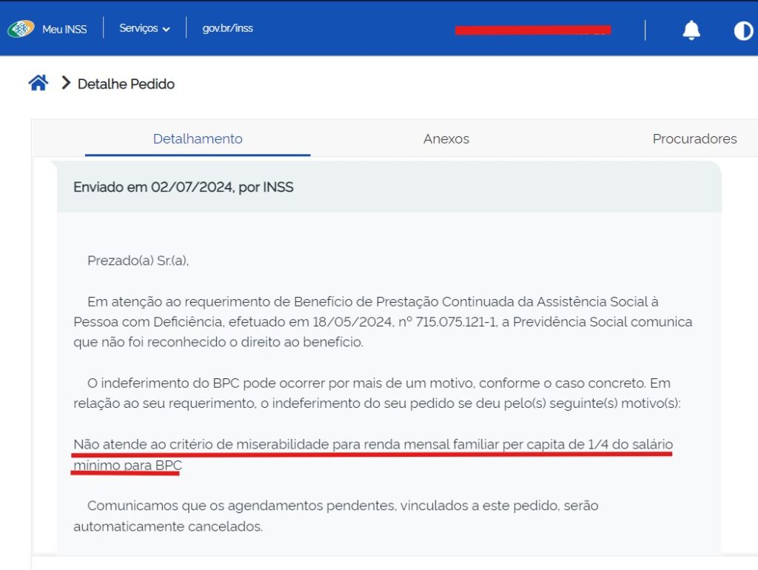
Task: Switch to the Anexos tab
Action: click(x=446, y=138)
